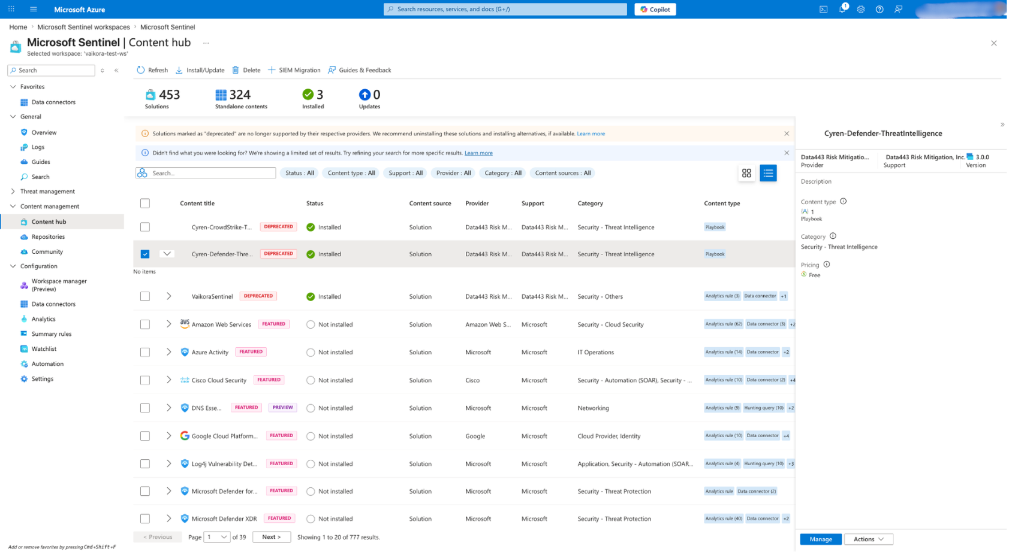Click the Guides & Feedback icon
Image resolution: width=1012 pixels, height=552 pixels.
point(332,70)
